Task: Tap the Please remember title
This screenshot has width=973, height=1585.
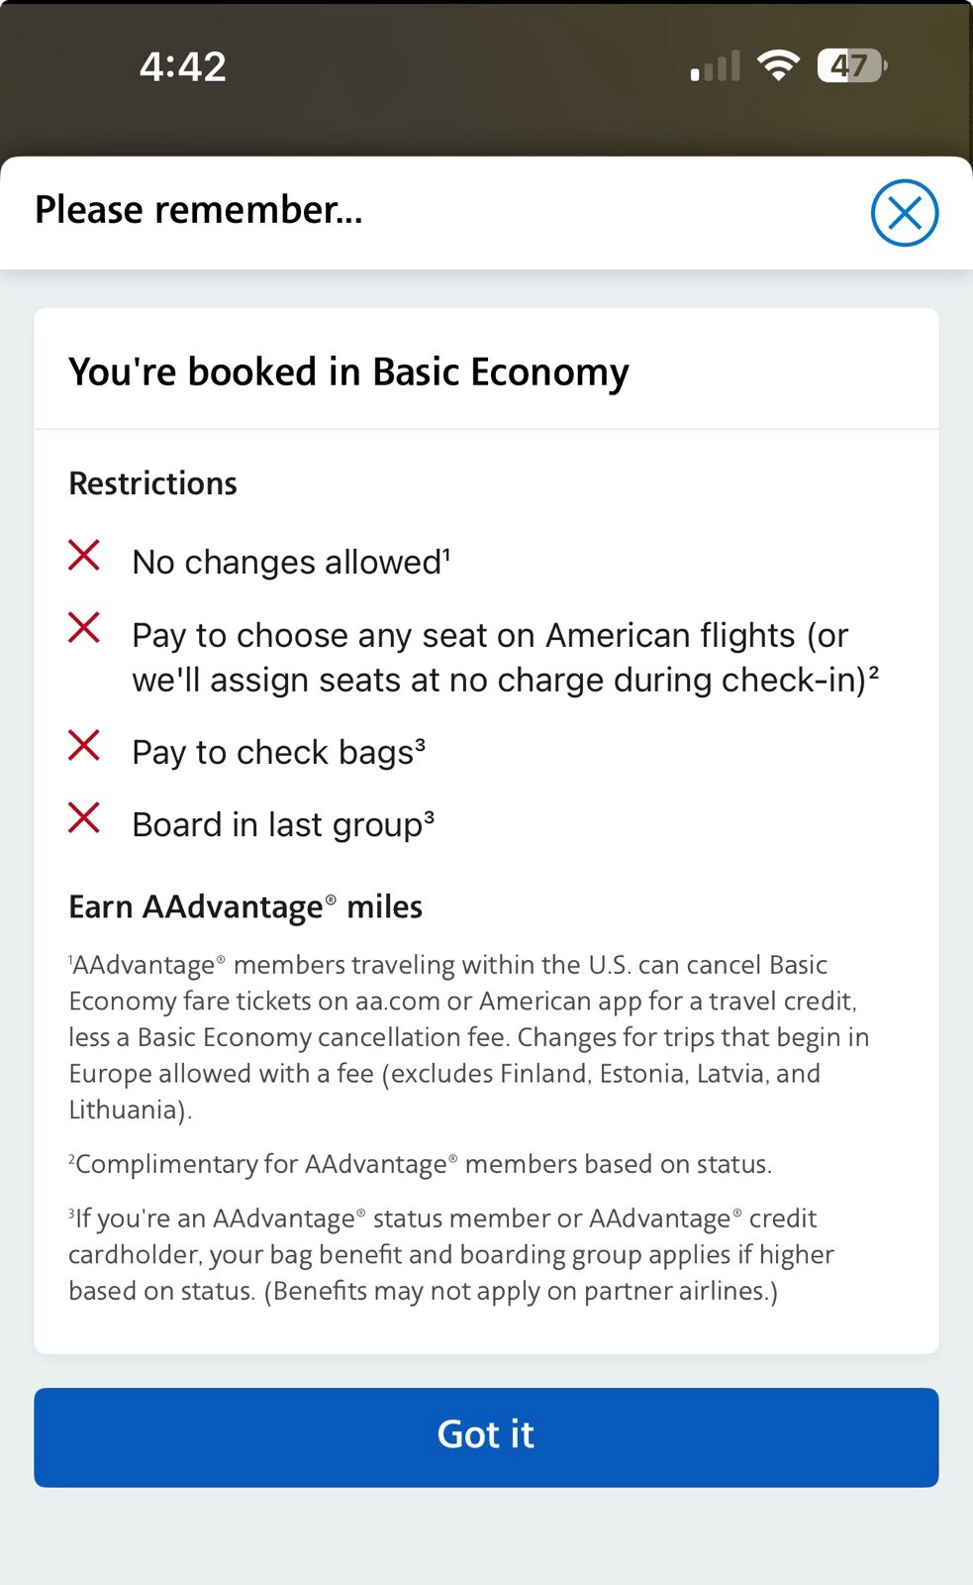Action: [x=199, y=210]
